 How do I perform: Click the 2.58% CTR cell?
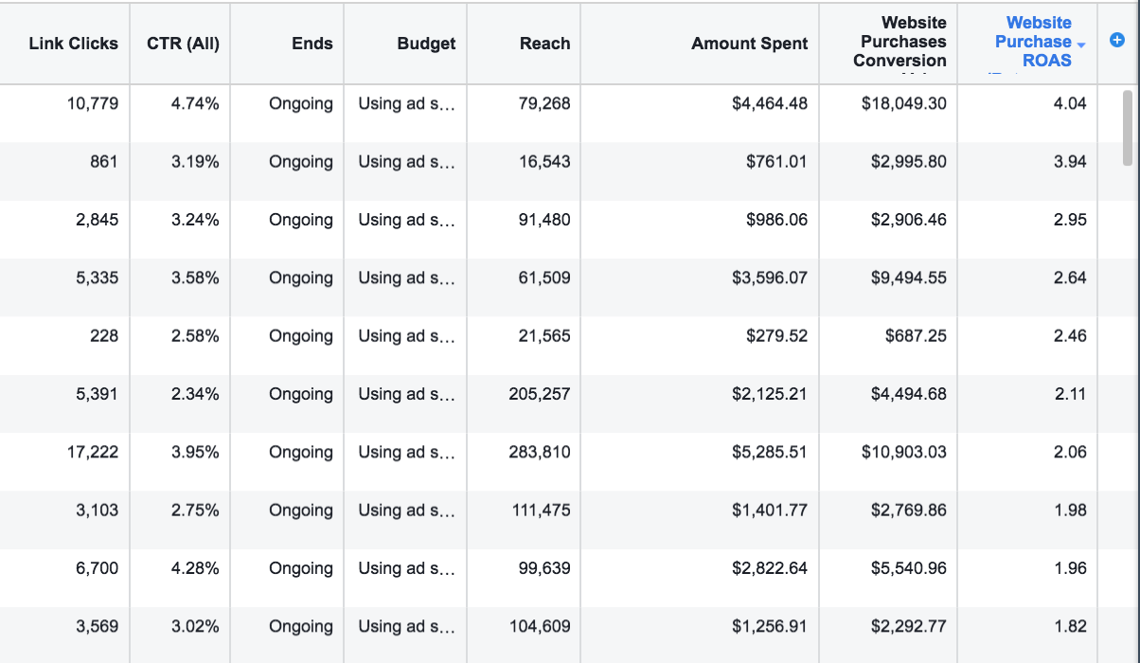tap(195, 336)
